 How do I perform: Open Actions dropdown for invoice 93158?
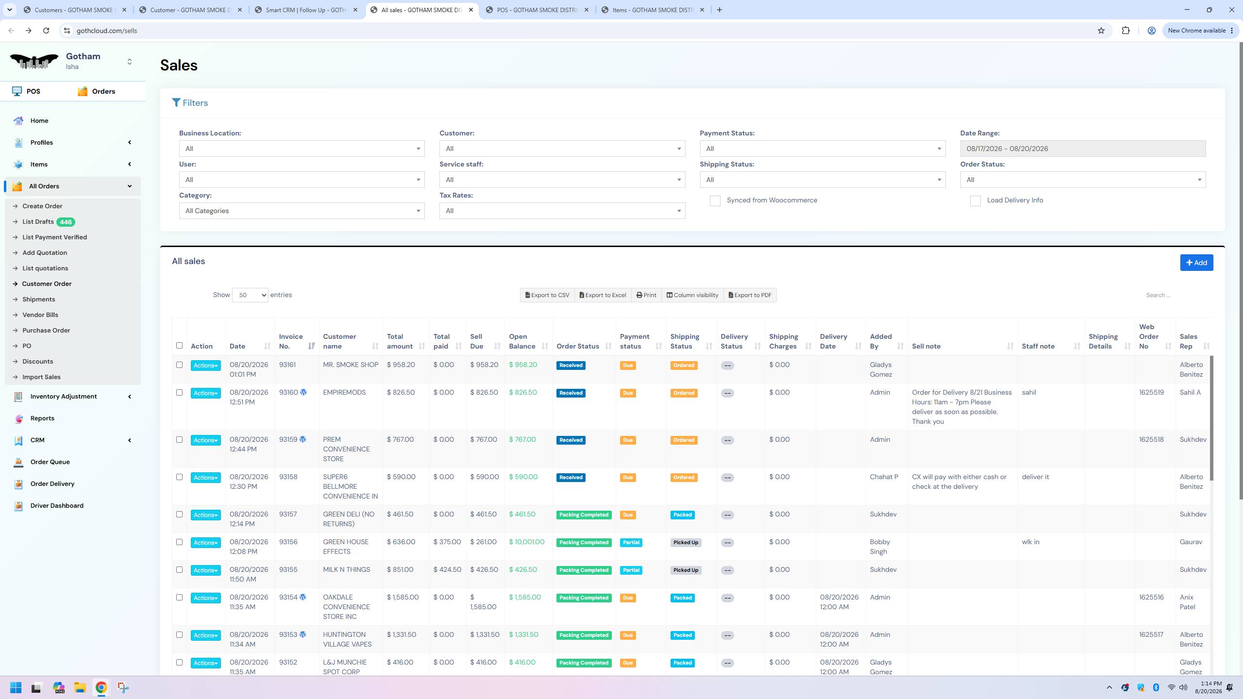pos(205,478)
